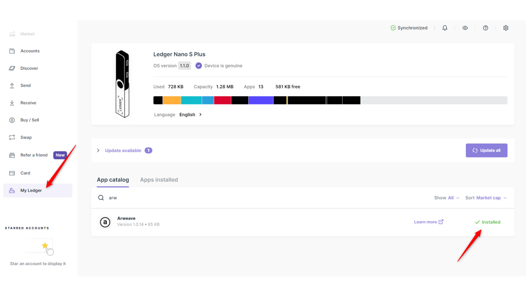
Task: Open the Discover planet icon in sidebar
Action: tap(12, 68)
